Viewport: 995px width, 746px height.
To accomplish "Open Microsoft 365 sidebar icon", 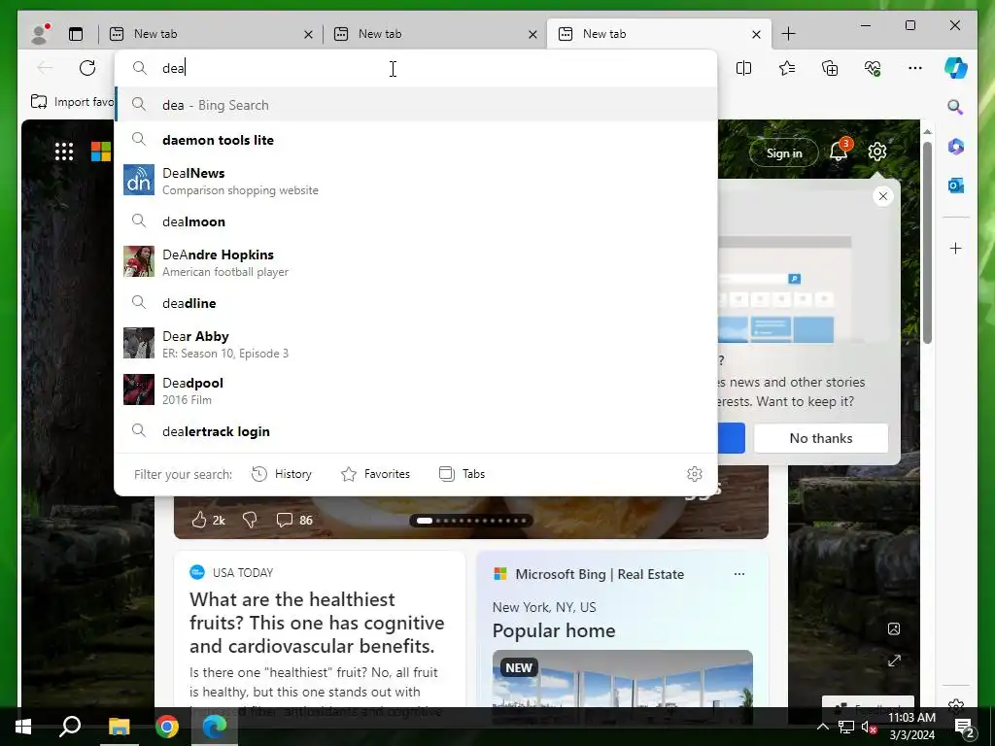I will tap(956, 147).
